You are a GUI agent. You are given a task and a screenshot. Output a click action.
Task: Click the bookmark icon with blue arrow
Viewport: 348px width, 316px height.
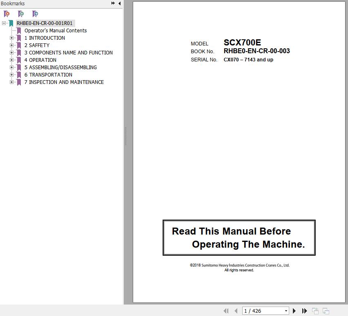[35, 14]
